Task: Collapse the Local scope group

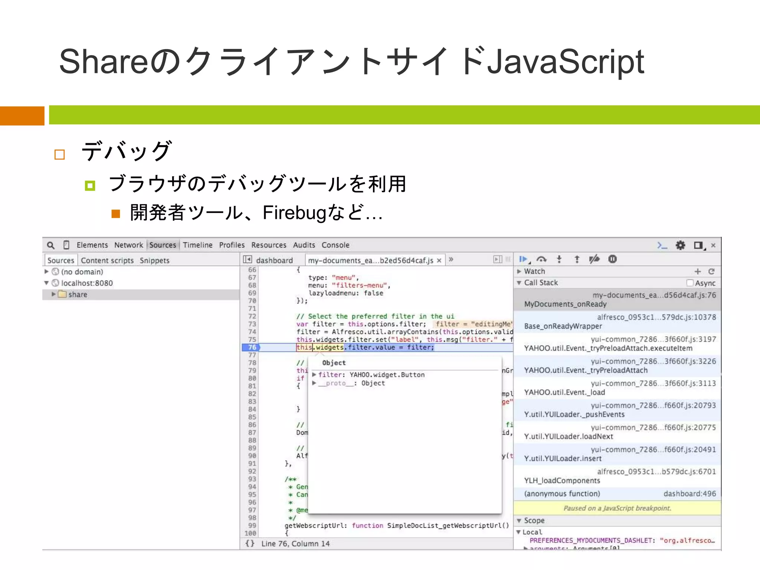Action: (518, 532)
